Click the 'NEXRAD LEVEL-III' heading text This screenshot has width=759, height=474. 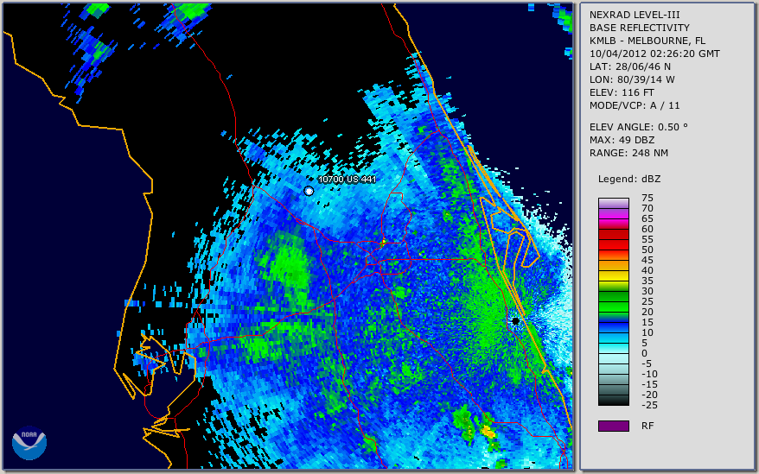(x=635, y=15)
